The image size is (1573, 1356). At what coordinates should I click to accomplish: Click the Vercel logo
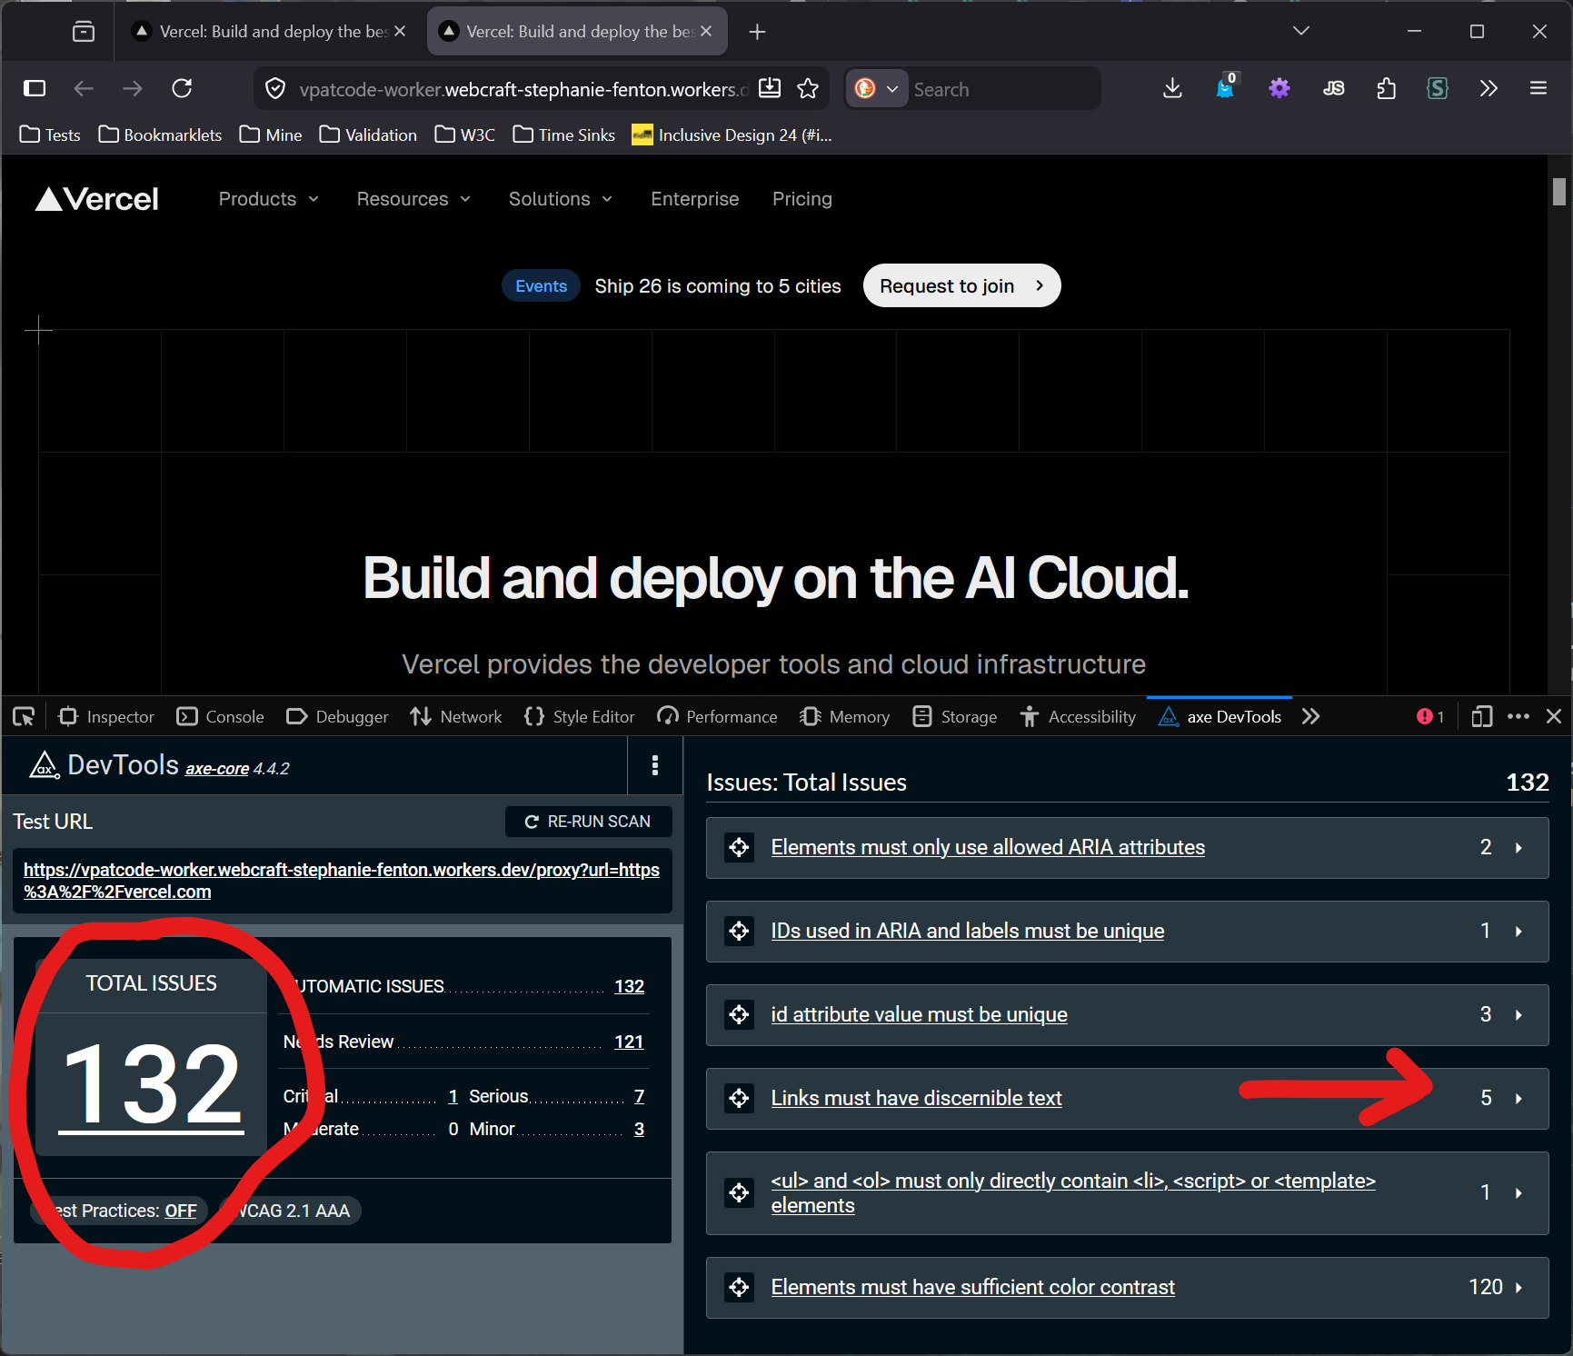pos(97,199)
